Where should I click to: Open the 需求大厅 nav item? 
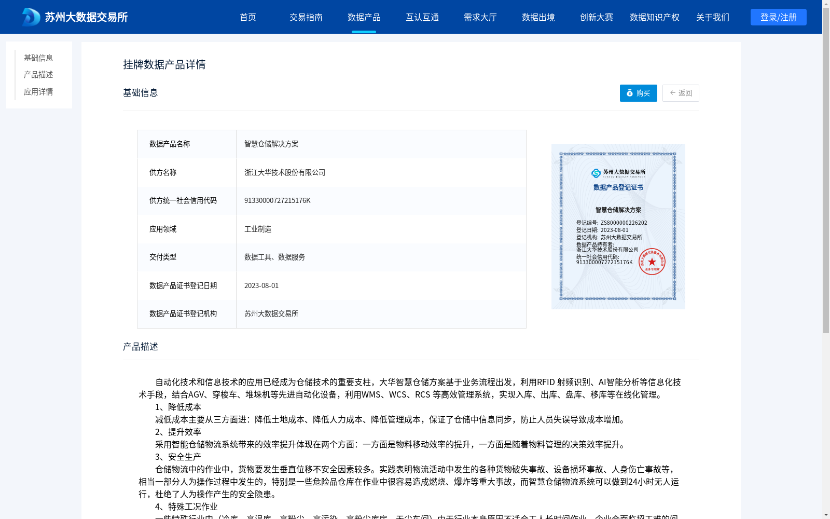pyautogui.click(x=480, y=17)
